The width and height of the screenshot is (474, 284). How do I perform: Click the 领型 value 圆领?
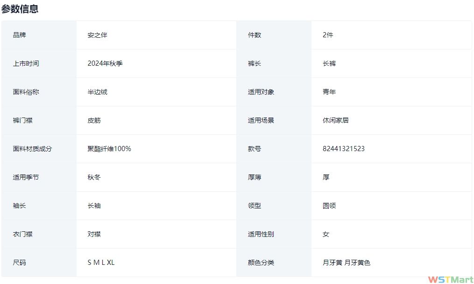(x=329, y=206)
